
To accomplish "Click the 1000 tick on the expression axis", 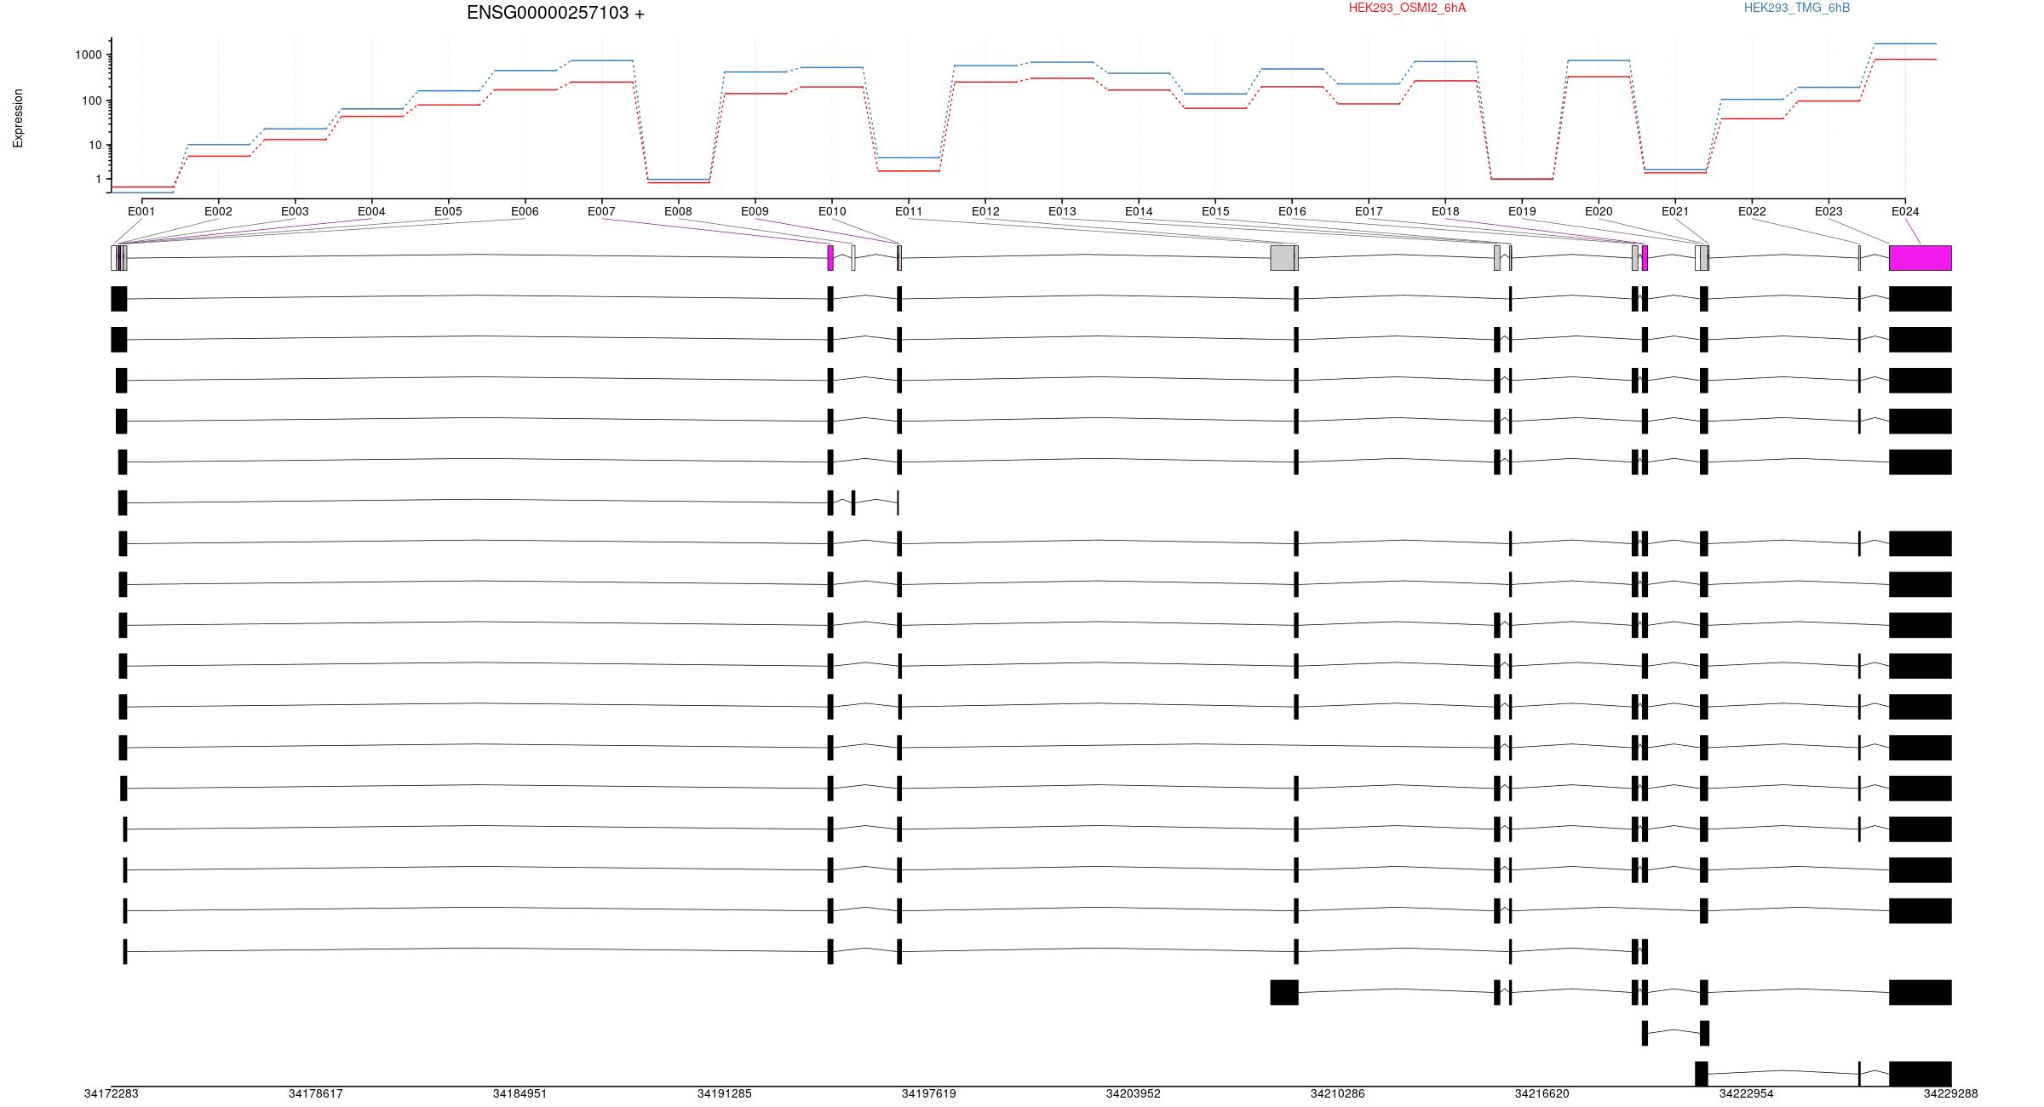I will click(89, 54).
